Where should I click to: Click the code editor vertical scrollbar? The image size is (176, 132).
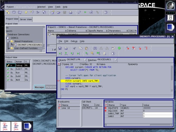[x=172, y=79]
